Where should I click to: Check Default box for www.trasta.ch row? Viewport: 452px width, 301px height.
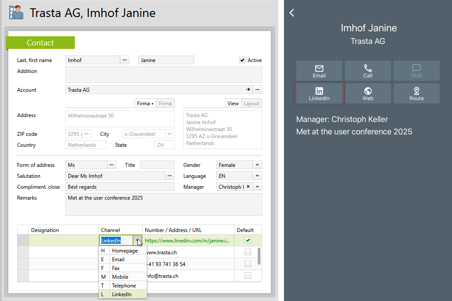pyautogui.click(x=248, y=252)
